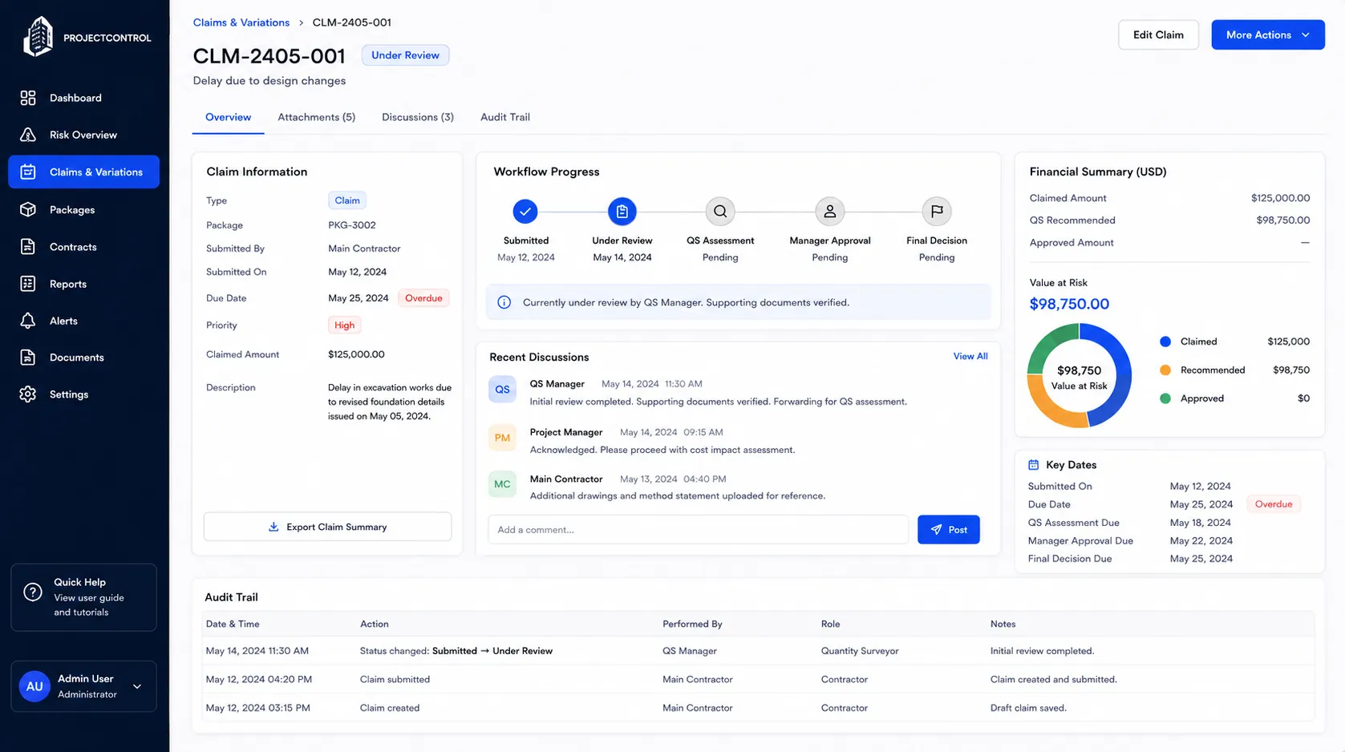Image resolution: width=1345 pixels, height=752 pixels.
Task: Click the Submitted checkmark step icon
Action: pyautogui.click(x=525, y=212)
